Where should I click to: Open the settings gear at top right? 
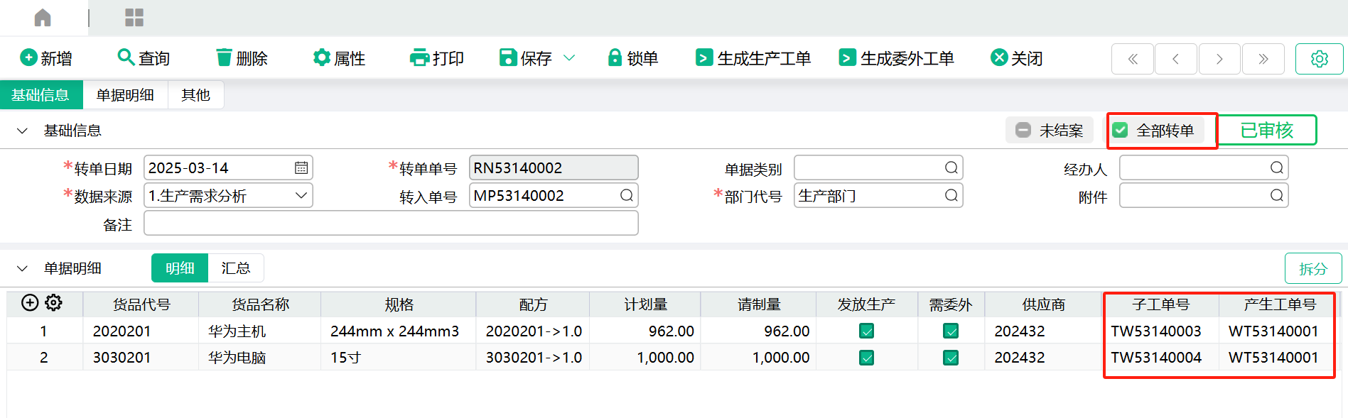1319,59
